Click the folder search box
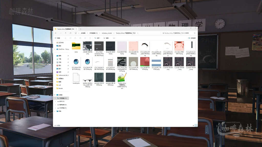Viewport: 262px width, 147px height. point(179,33)
